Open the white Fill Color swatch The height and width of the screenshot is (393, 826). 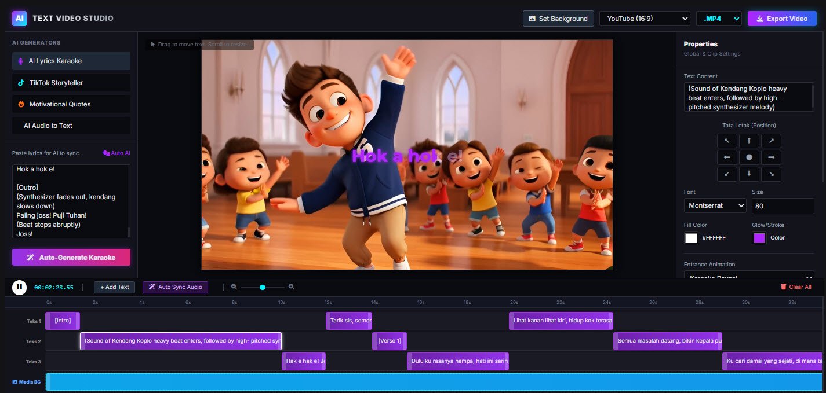(x=691, y=238)
